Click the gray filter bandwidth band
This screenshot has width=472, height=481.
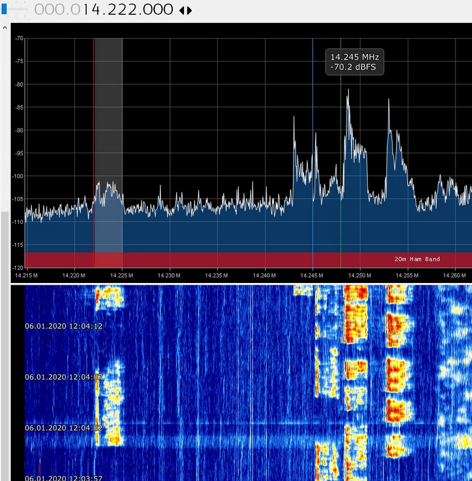tap(109, 153)
